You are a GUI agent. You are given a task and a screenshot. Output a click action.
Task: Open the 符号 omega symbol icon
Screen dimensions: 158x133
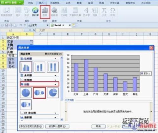(x=112, y=12)
